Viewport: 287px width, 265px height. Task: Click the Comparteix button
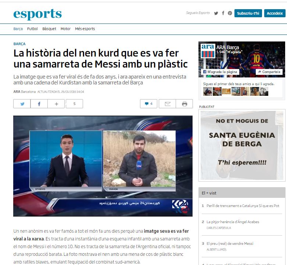coord(269,72)
